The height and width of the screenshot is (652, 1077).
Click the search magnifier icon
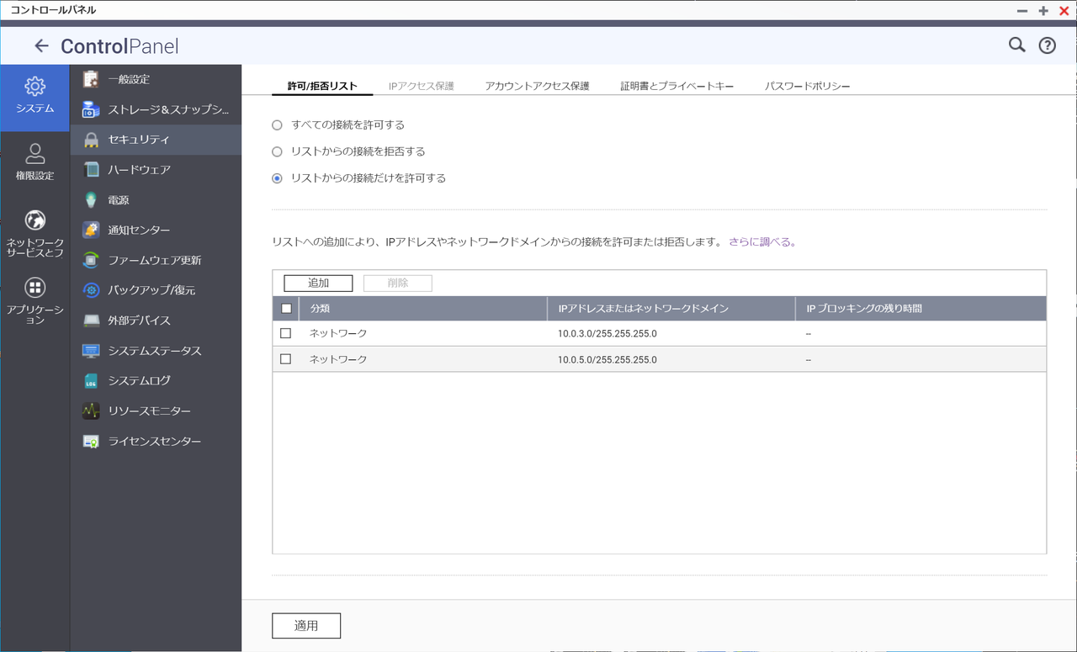(x=1016, y=45)
